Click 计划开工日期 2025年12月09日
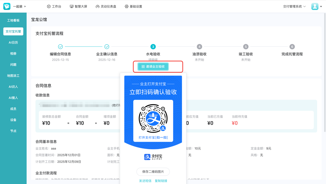Viewport: 326px width, 184px height. tap(58, 162)
